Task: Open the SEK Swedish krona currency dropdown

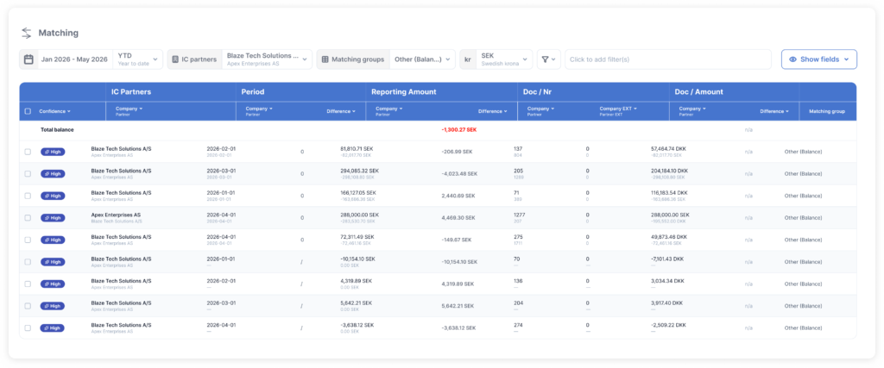Action: point(504,59)
